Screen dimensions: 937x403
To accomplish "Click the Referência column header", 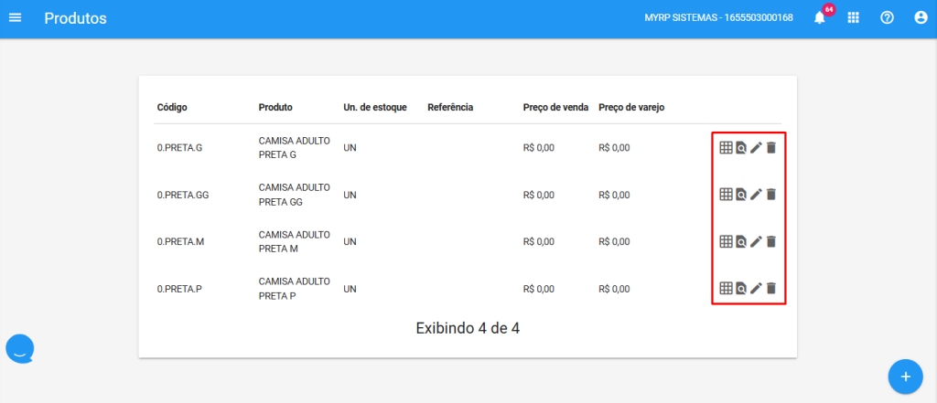I will (x=450, y=108).
